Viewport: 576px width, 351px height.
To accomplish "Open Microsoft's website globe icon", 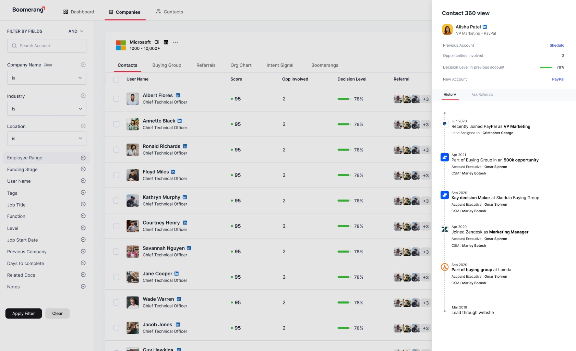I will coord(157,42).
